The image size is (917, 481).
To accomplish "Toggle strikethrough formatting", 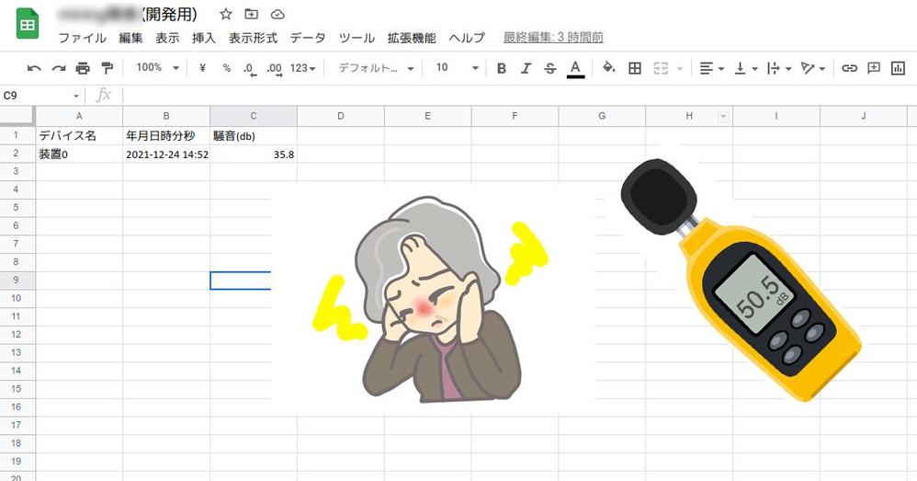I will pos(550,68).
